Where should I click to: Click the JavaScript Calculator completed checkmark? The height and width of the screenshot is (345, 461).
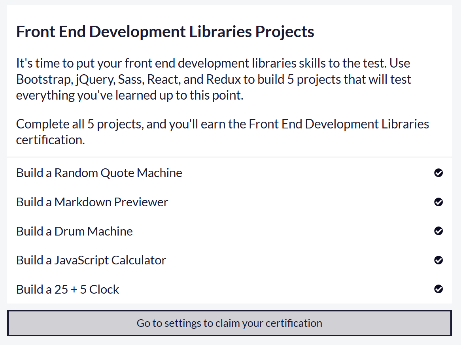pos(438,260)
